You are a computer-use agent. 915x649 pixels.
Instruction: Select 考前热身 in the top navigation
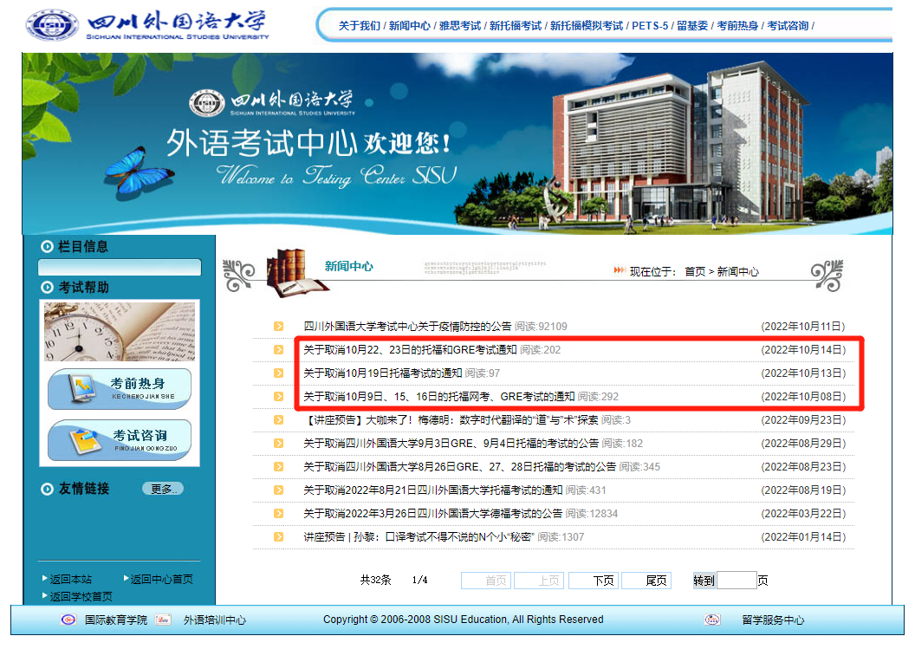click(737, 26)
